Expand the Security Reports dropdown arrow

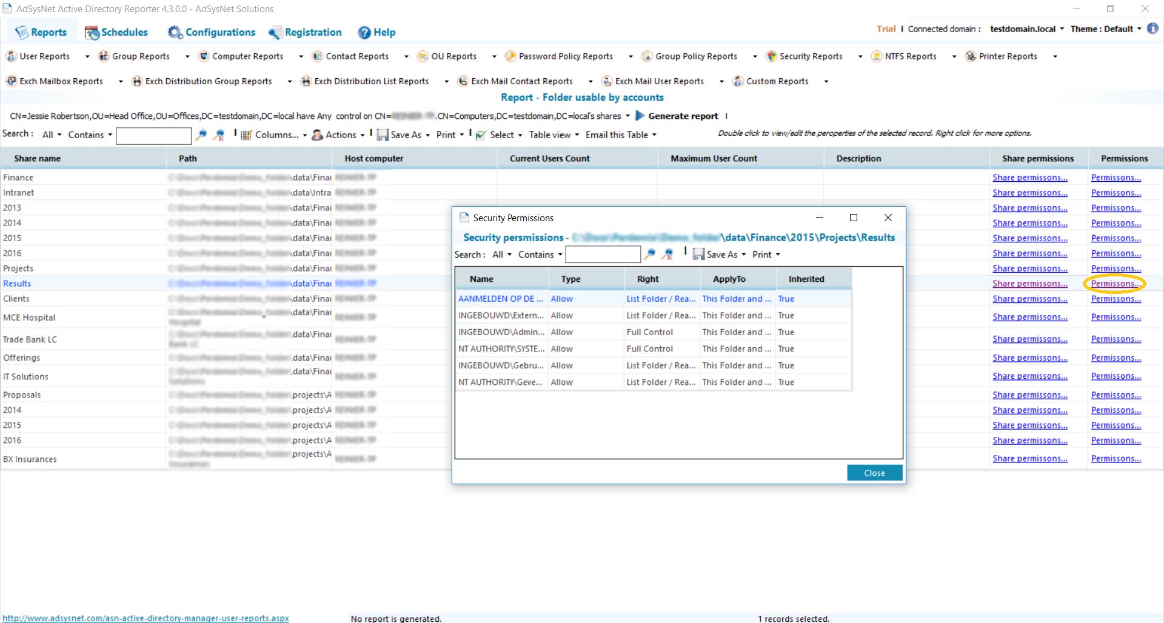(x=860, y=56)
